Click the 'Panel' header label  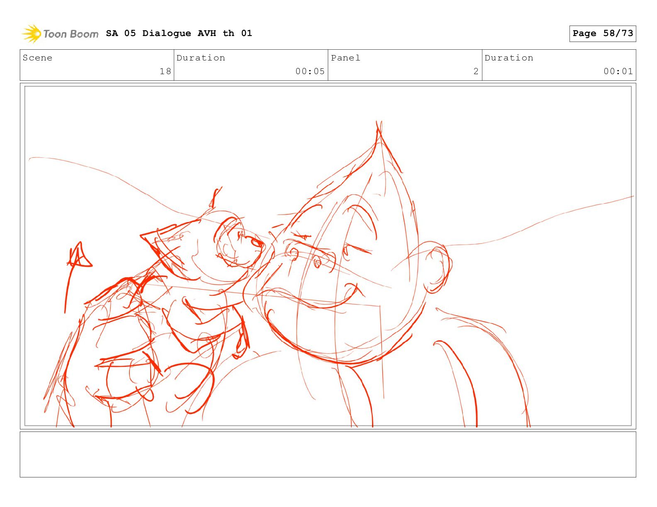pyautogui.click(x=346, y=58)
